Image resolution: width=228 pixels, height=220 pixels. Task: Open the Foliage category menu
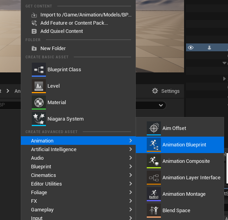(78, 192)
